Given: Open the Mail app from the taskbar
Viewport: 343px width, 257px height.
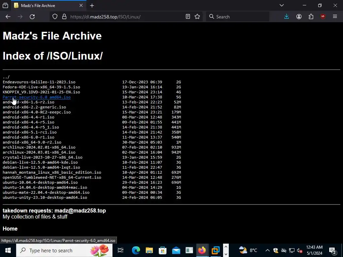Looking at the screenshot, I should pyautogui.click(x=176, y=250).
